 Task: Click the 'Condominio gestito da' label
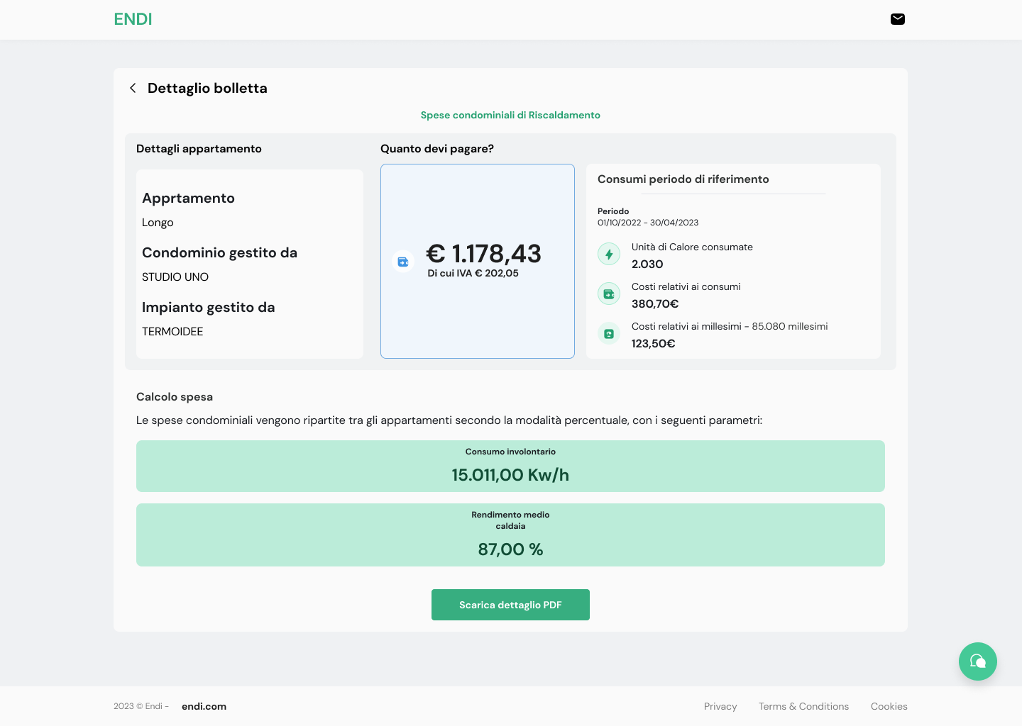coord(219,253)
